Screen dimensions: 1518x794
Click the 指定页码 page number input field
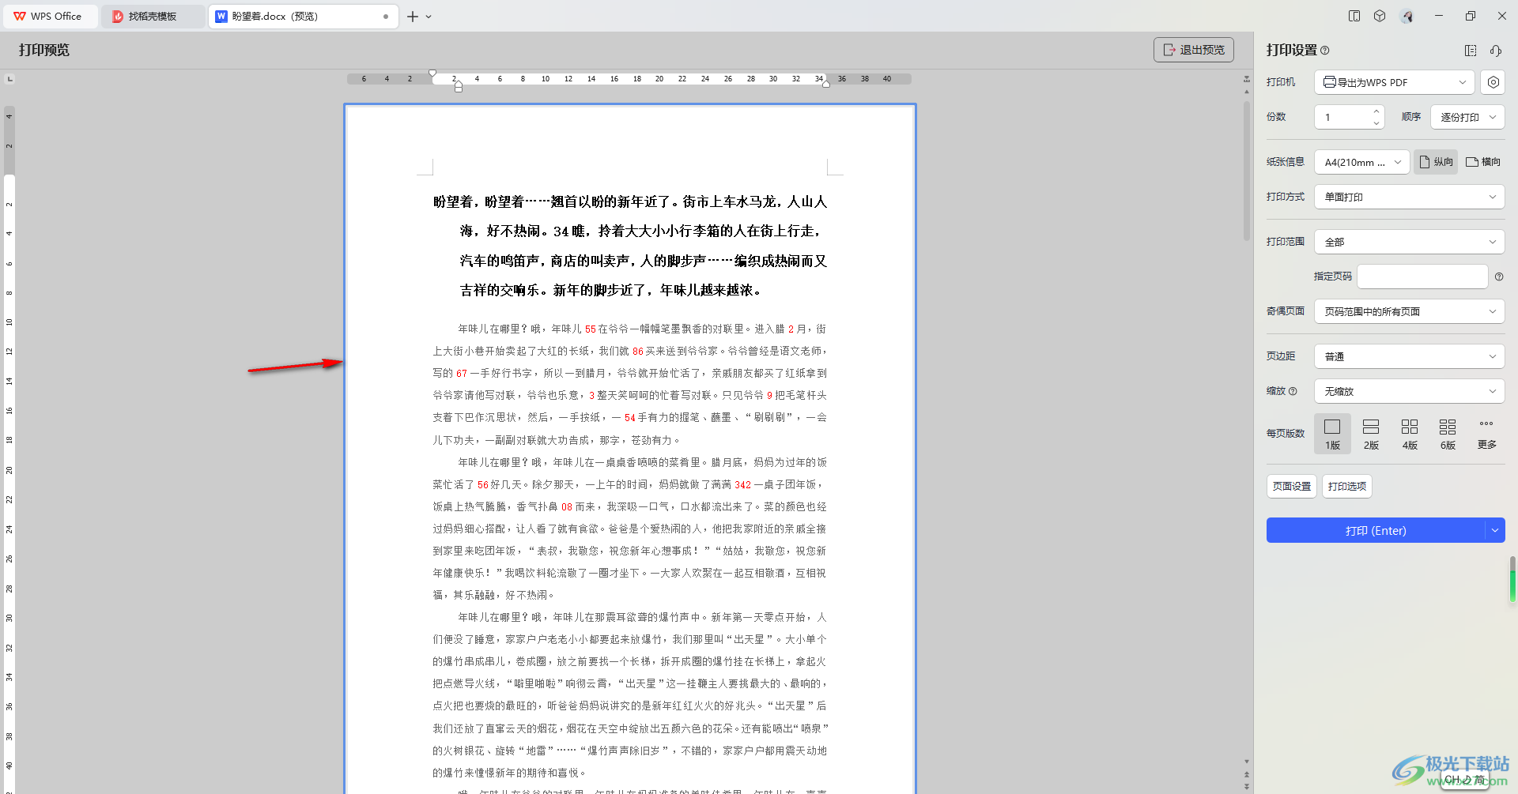click(x=1422, y=277)
